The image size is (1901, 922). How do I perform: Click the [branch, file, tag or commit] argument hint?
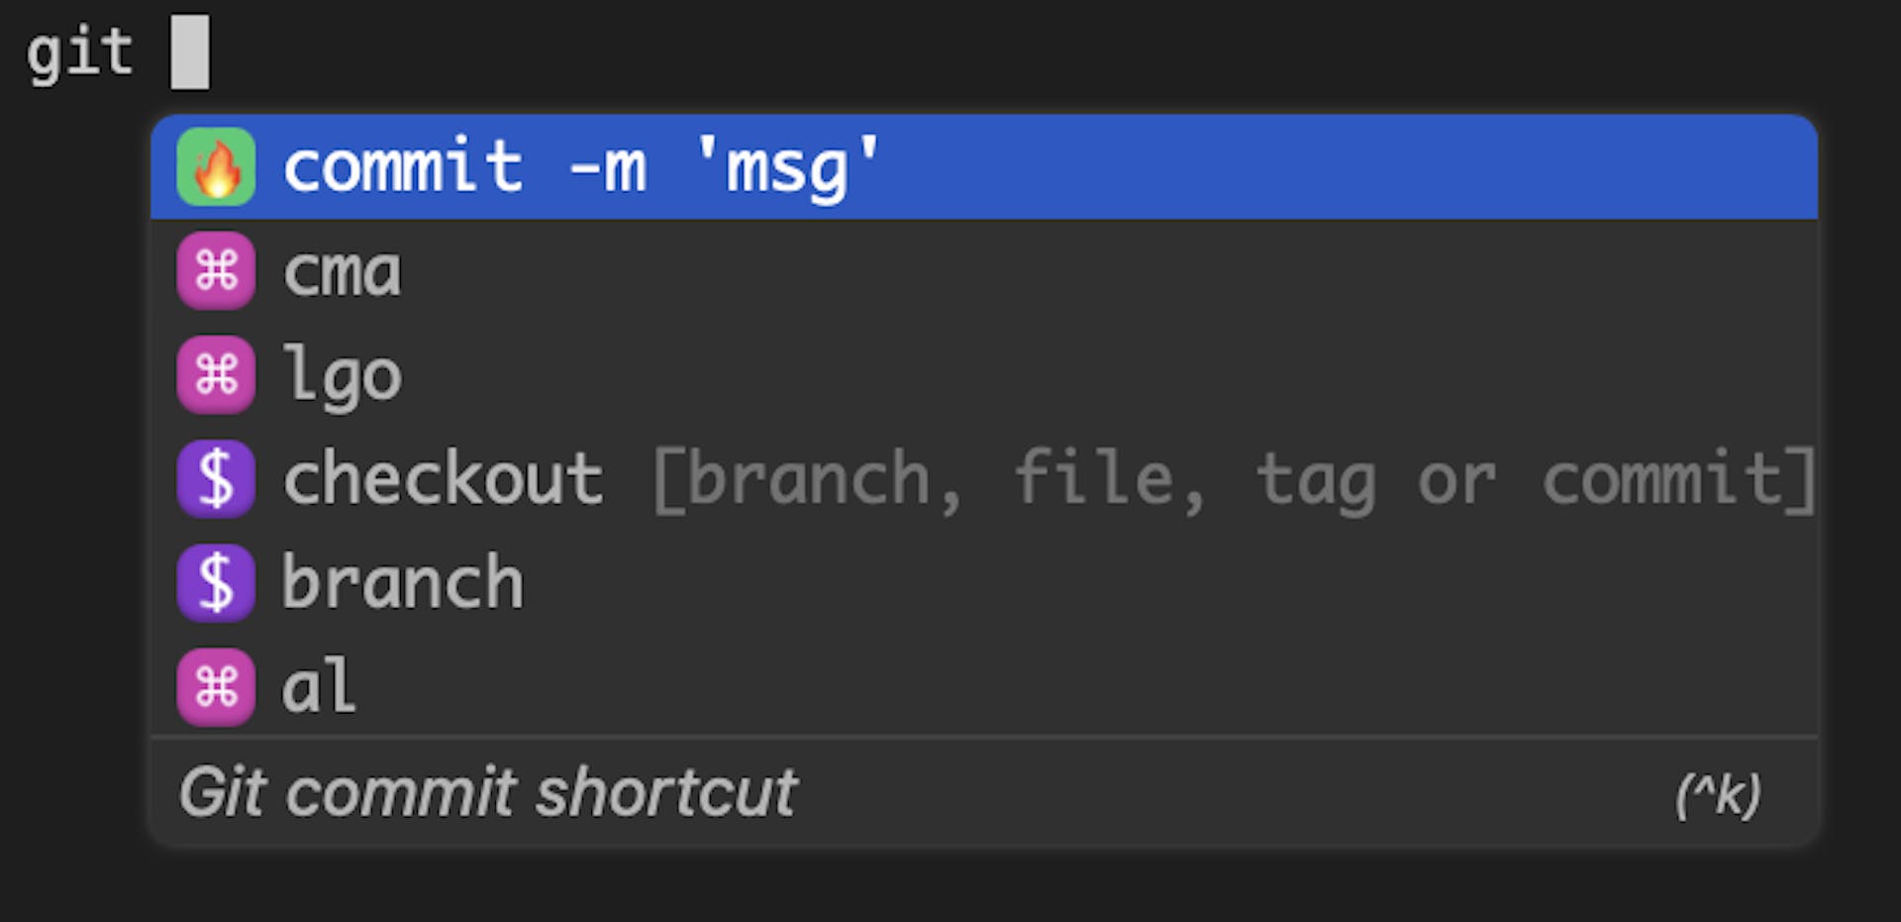pos(1235,480)
